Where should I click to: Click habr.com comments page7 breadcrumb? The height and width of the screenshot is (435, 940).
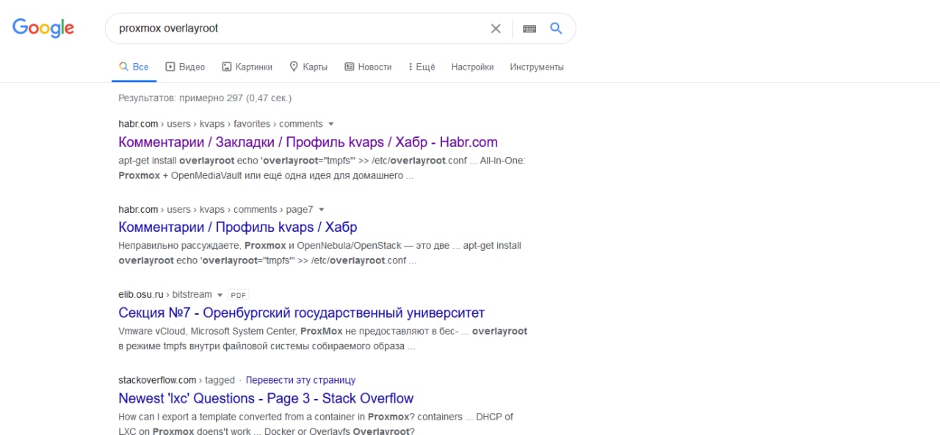pos(215,210)
